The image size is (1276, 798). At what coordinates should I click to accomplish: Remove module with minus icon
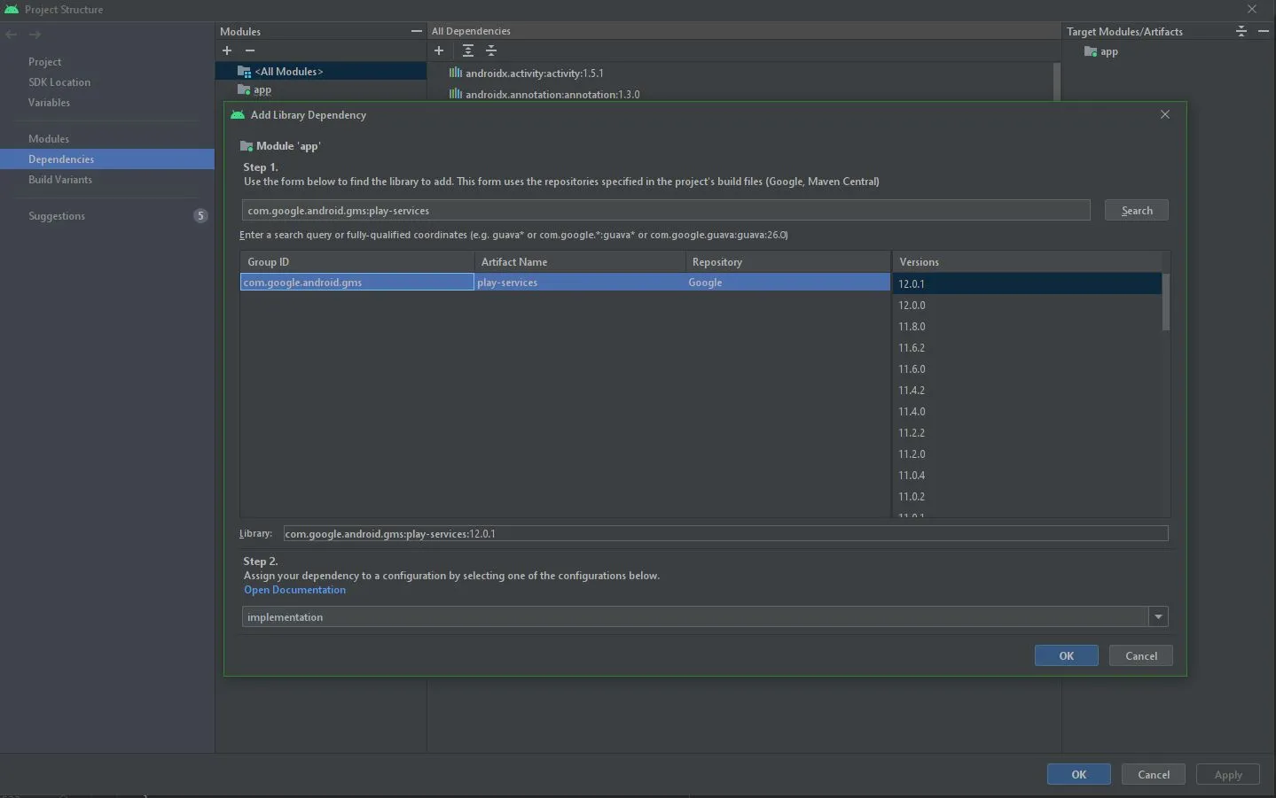[250, 51]
